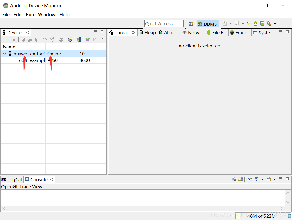
Task: Select the huawei-eml_al0 device row
Action: coord(53,54)
